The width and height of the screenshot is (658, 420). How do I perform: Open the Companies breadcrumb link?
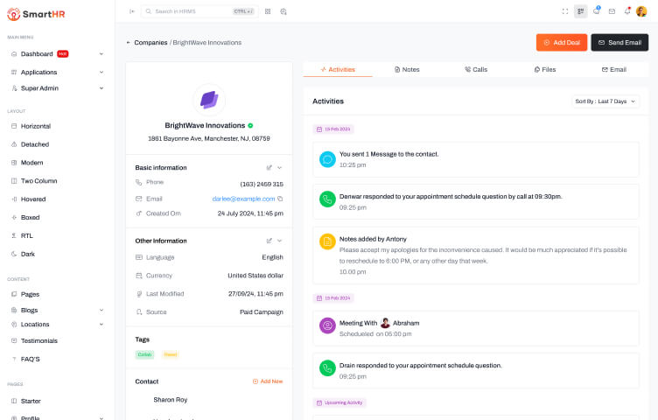pos(150,43)
